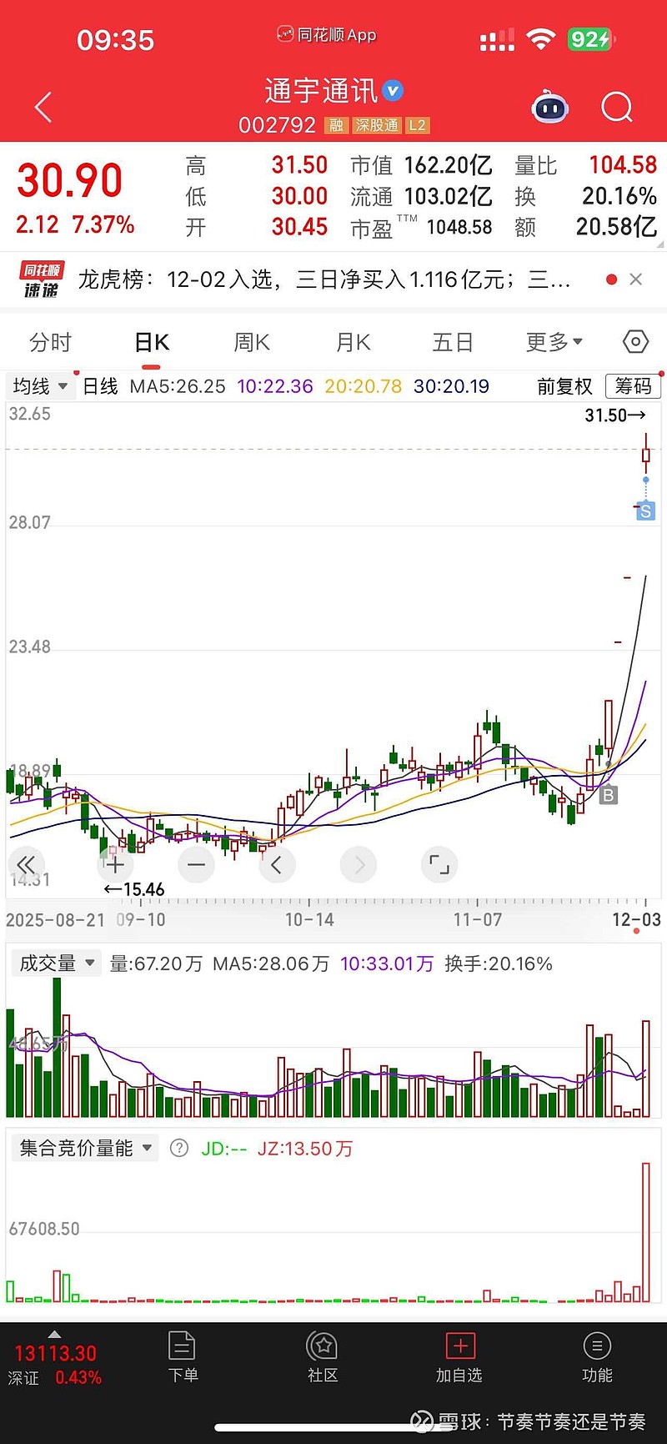The width and height of the screenshot is (667, 1444).
Task: Expand chart to fullscreen icon
Action: pos(439,864)
